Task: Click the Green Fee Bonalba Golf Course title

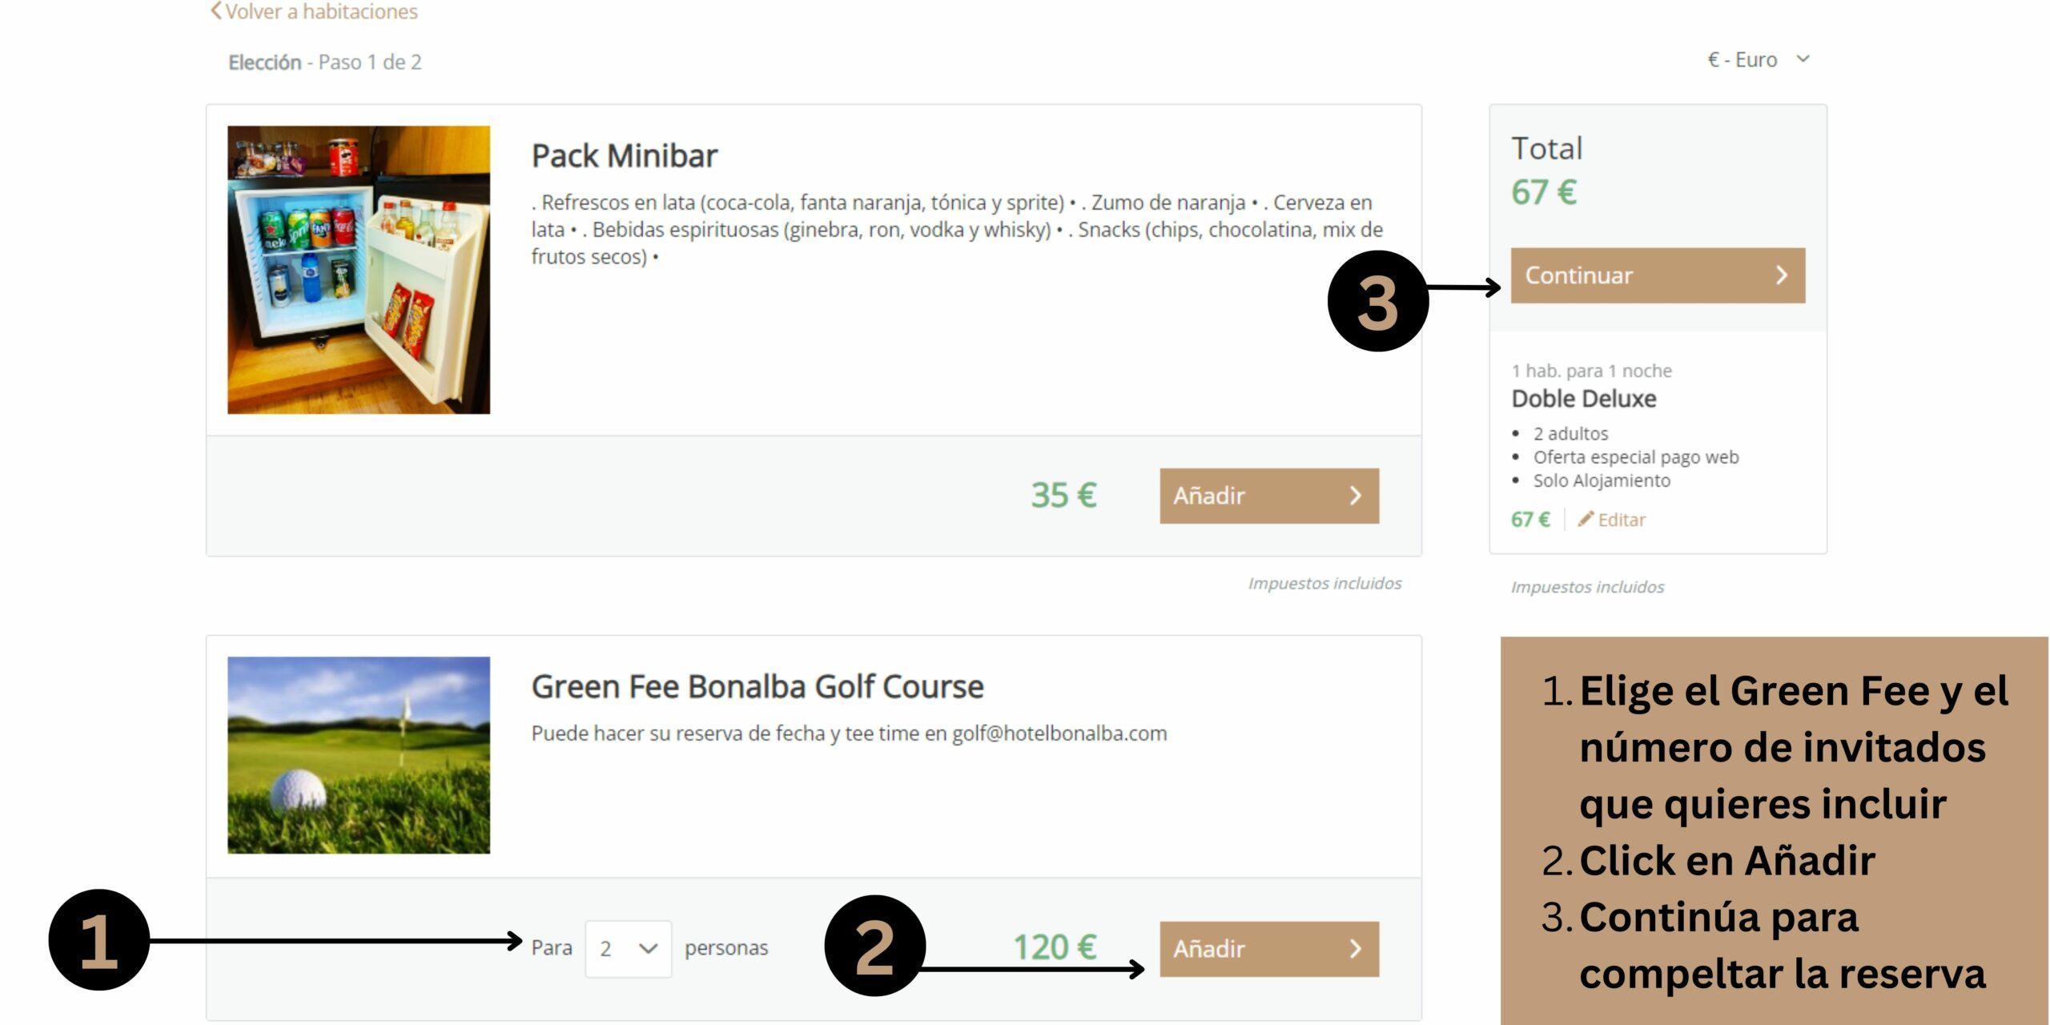Action: (x=758, y=687)
